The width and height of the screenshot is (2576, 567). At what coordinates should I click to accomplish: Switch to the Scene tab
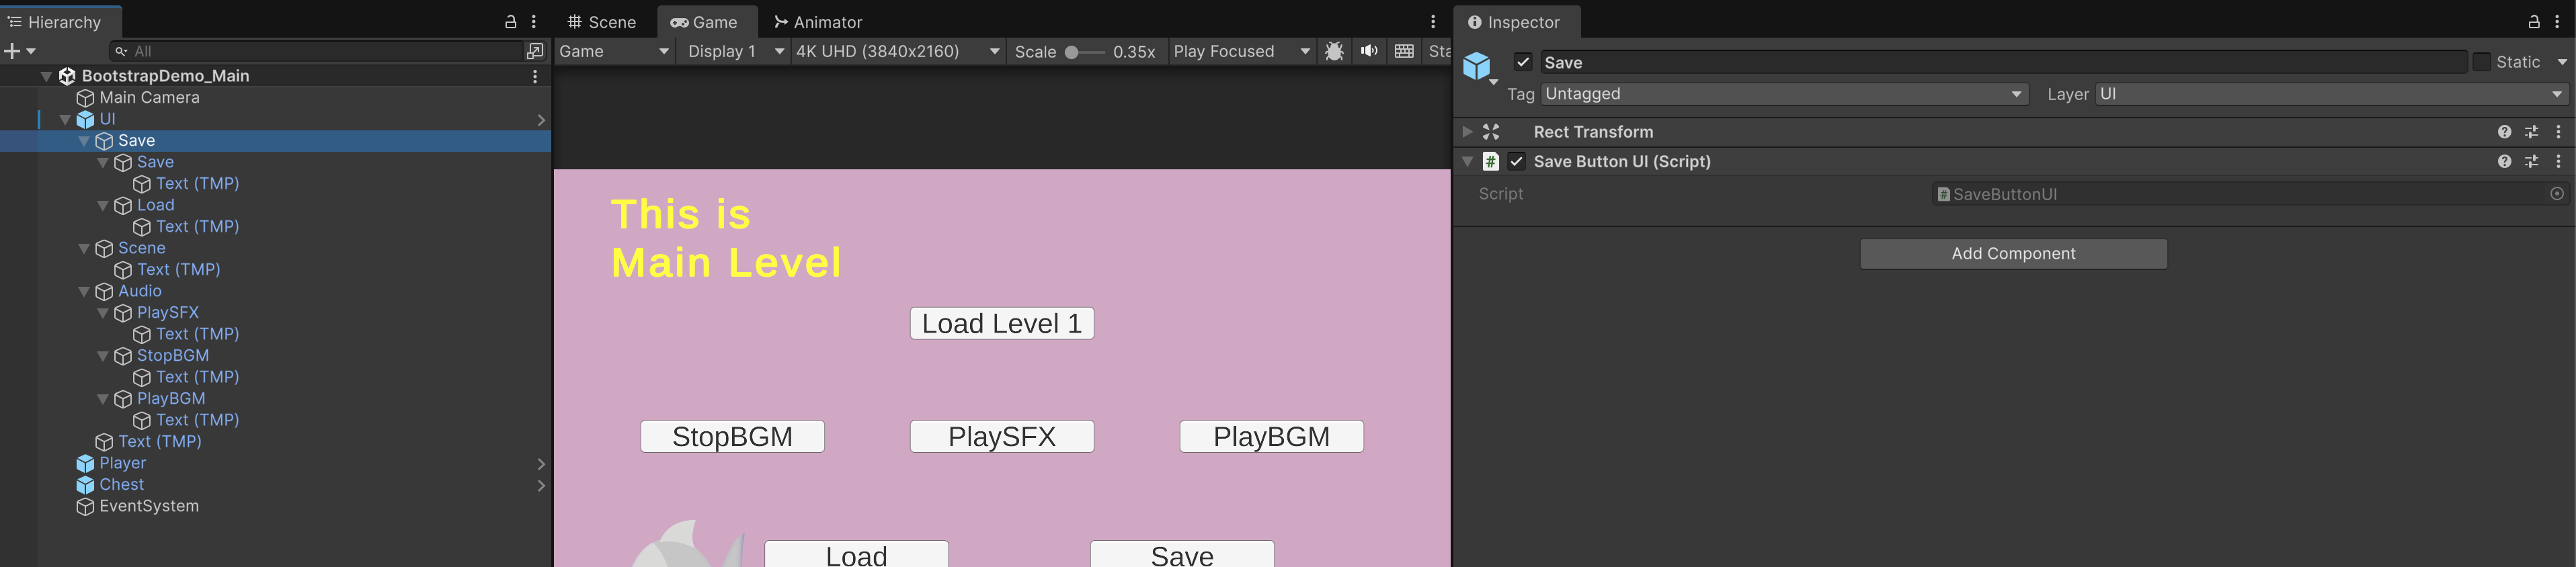click(602, 22)
